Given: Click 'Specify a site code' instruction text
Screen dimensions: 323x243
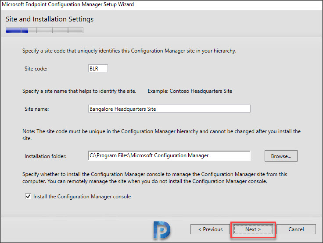Looking at the screenshot, I should pos(129,51).
